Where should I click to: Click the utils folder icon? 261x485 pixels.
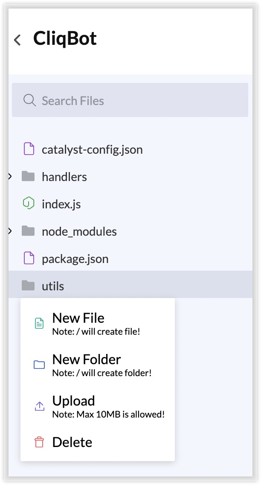tap(28, 285)
